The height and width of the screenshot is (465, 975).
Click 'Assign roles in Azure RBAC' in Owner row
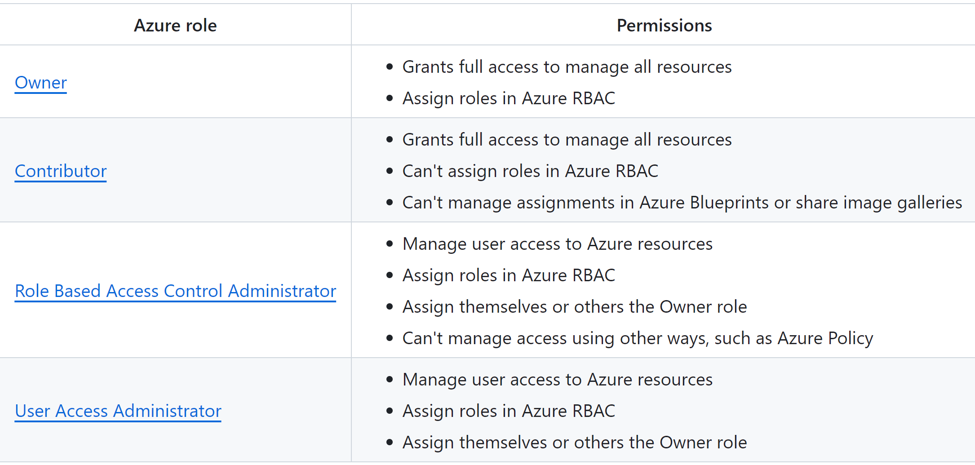pyautogui.click(x=509, y=98)
